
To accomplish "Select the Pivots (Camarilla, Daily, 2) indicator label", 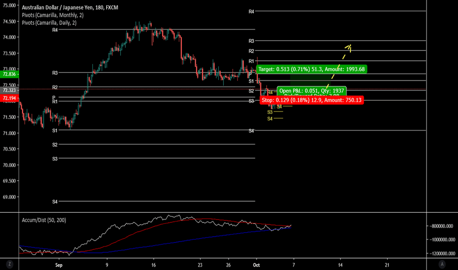I will pos(49,23).
